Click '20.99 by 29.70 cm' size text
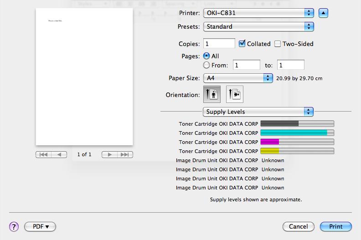361x240 pixels. [x=299, y=78]
